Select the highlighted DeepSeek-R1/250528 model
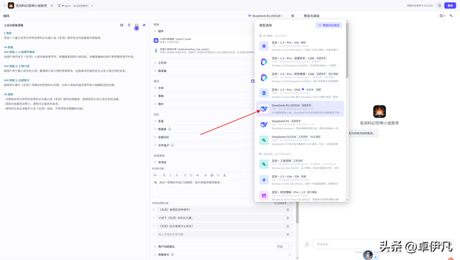Viewport: 460px width, 260px height. [300, 108]
